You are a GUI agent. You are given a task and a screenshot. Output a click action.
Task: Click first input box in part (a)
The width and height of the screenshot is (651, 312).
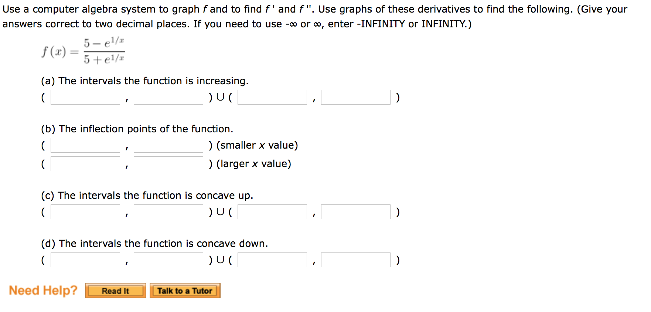[x=85, y=97]
